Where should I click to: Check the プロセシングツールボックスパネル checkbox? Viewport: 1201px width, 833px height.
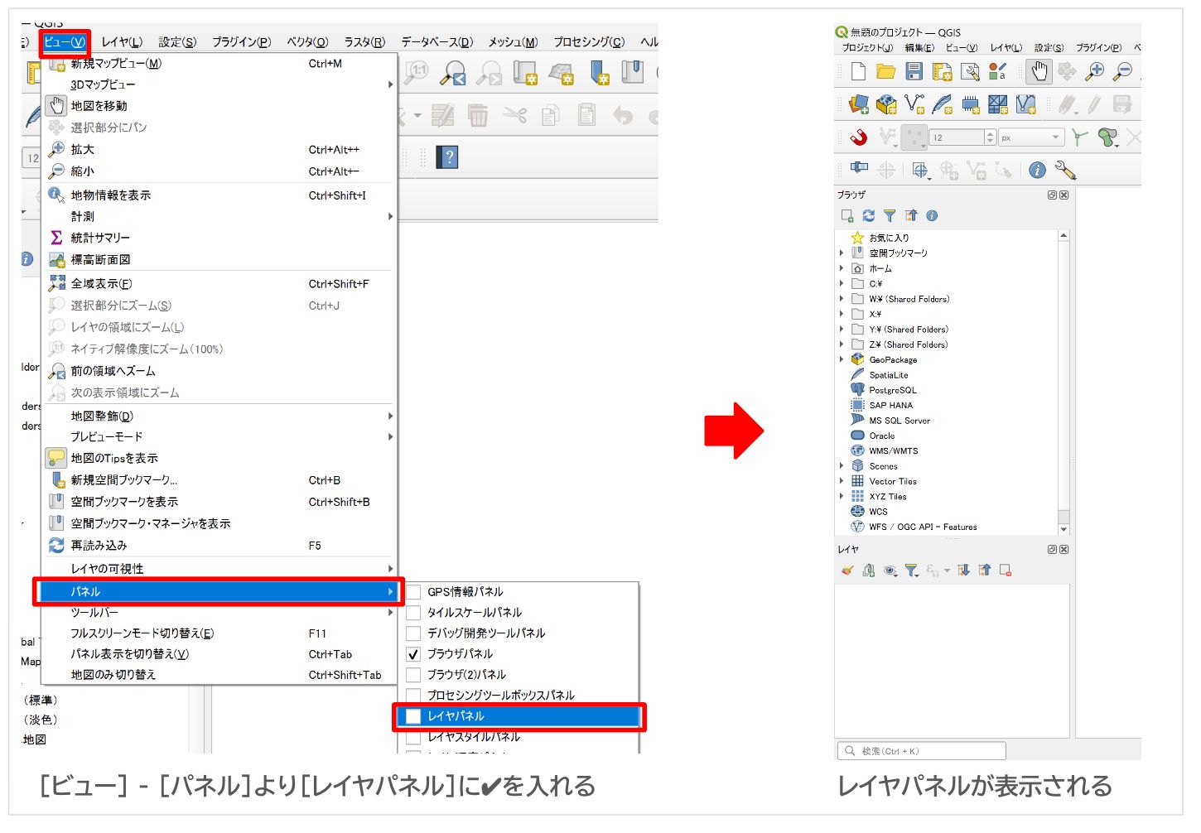click(x=413, y=696)
